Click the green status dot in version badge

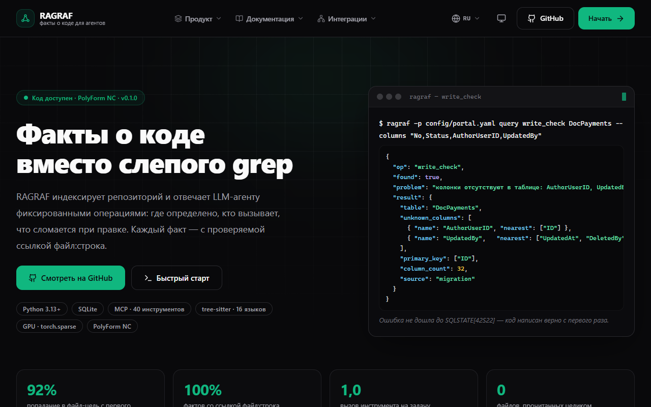25,98
